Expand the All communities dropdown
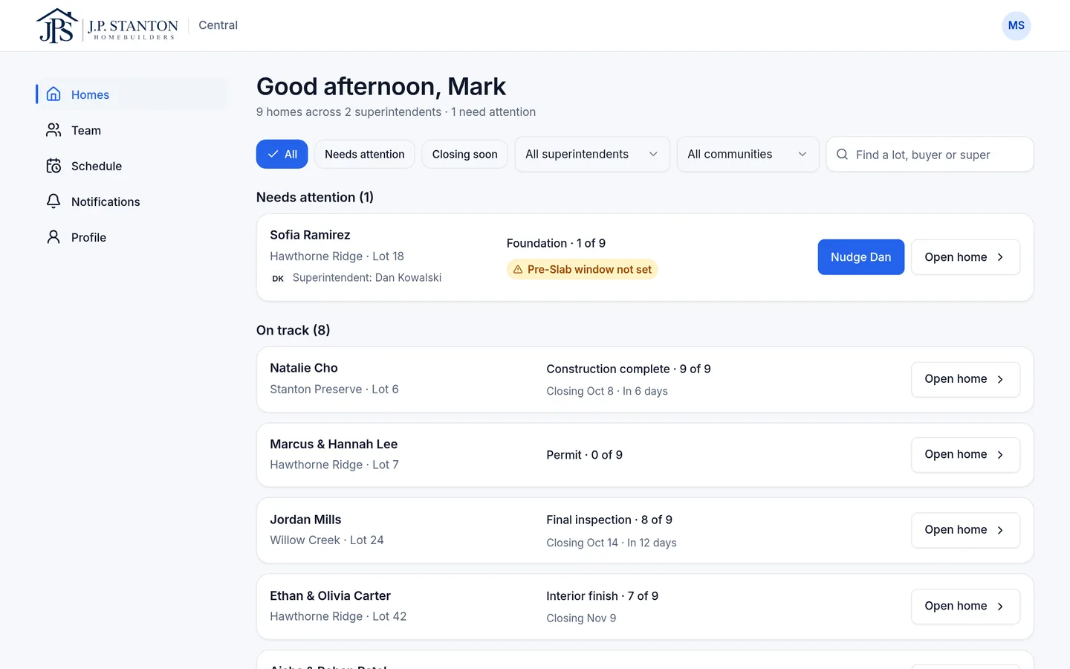1070x669 pixels. click(x=748, y=154)
